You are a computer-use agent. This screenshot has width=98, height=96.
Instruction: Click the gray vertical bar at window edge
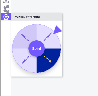click(1, 48)
